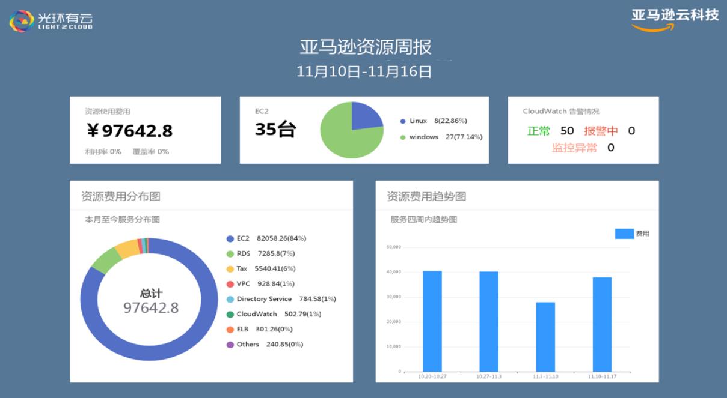Click the title 亚马逊资源周报
727x398 pixels.
(366, 47)
